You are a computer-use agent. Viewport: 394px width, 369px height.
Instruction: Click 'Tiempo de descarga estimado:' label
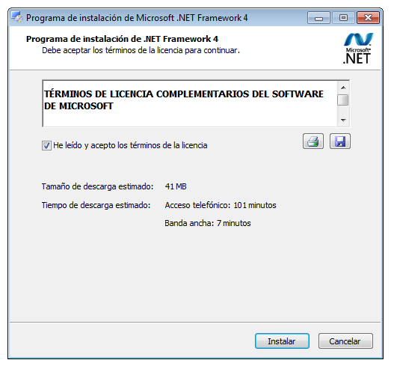tap(96, 205)
